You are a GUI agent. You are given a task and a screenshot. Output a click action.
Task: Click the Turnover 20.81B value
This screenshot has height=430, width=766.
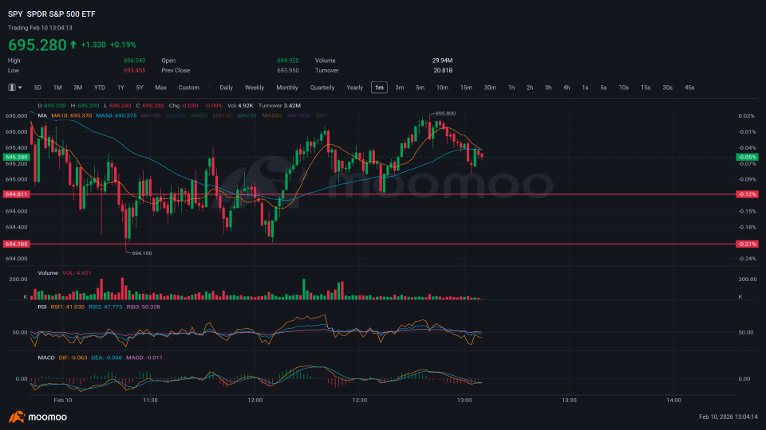click(x=443, y=71)
